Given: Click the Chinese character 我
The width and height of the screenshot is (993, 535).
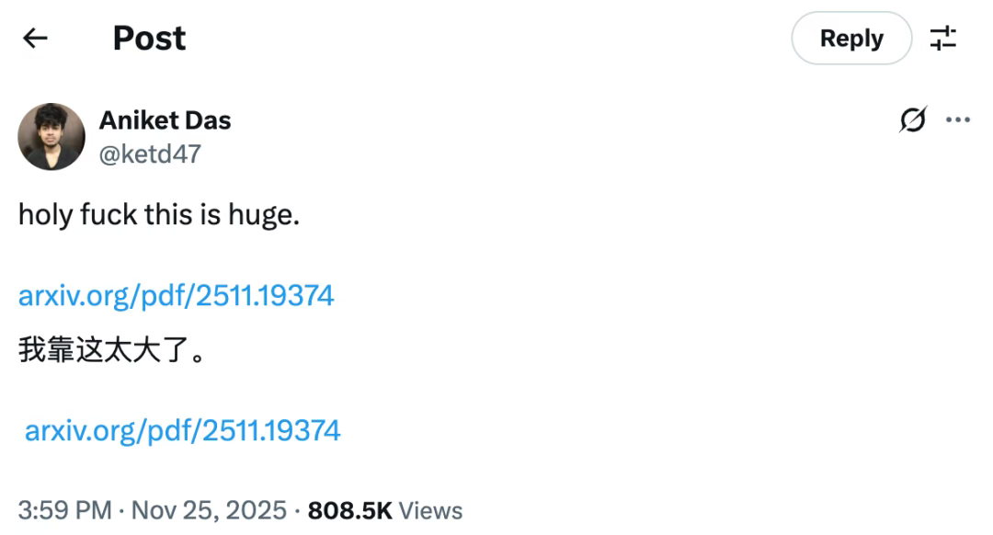Looking at the screenshot, I should [x=32, y=351].
